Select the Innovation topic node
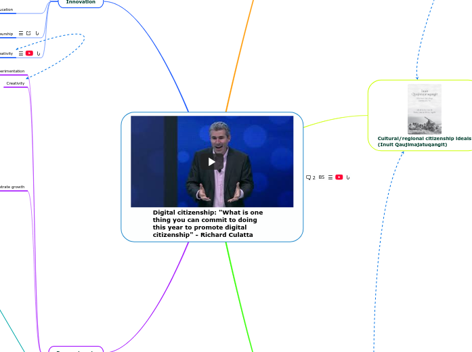 click(x=81, y=3)
